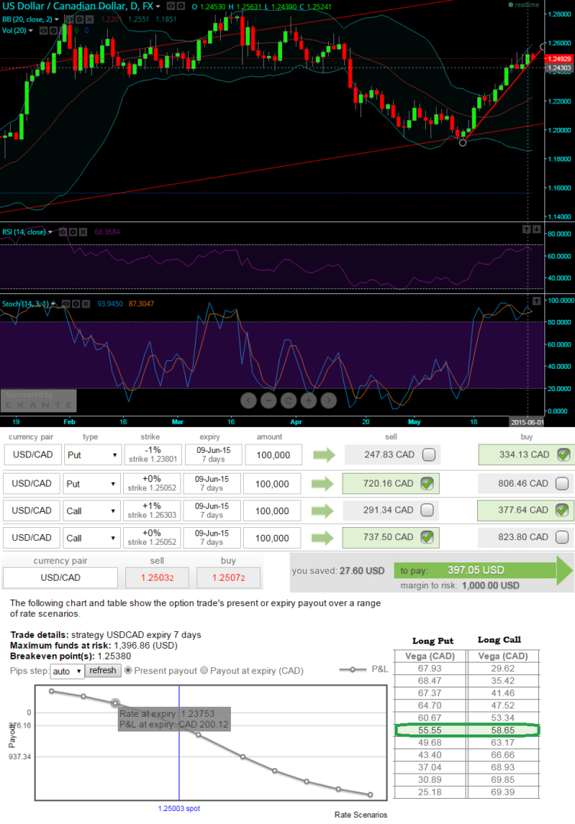Click USD/CAD pair field in +1% Call row
Image resolution: width=575 pixels, height=824 pixels.
tap(31, 511)
